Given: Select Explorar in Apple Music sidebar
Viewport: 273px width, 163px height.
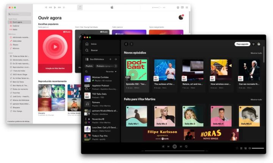Looking at the screenshot, I should [19, 26].
